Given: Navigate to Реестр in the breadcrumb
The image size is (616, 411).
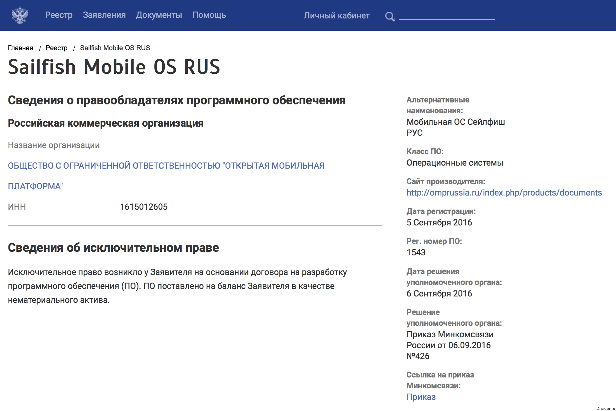Looking at the screenshot, I should pyautogui.click(x=57, y=48).
